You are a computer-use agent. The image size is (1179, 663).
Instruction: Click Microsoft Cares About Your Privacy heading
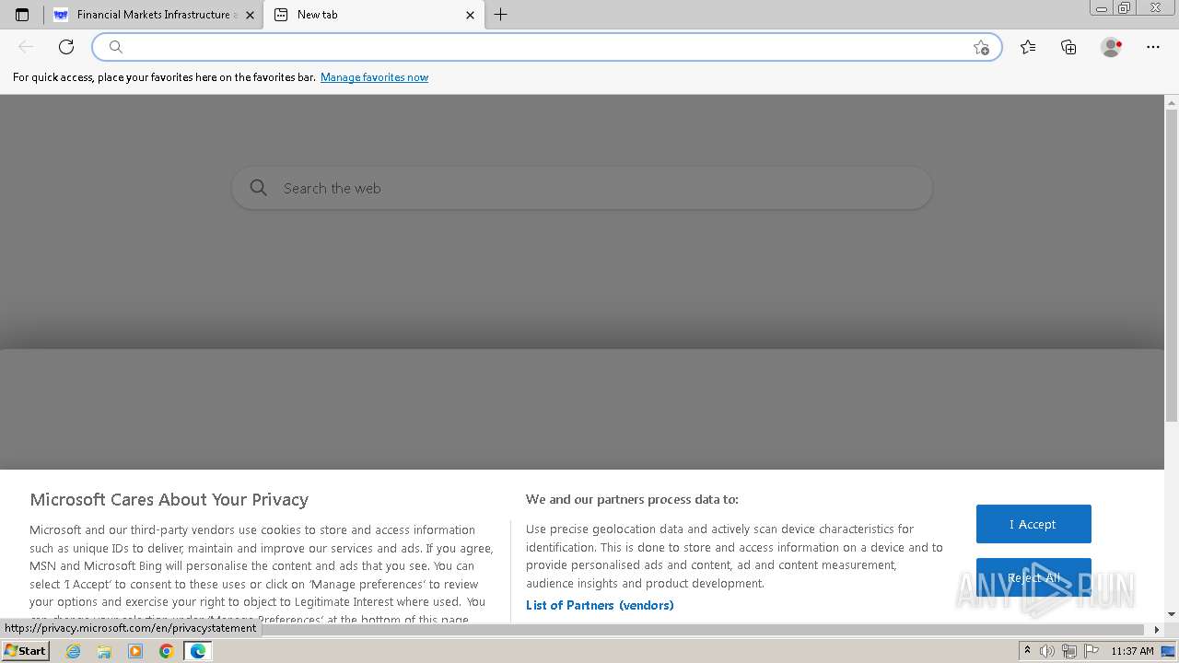169,500
